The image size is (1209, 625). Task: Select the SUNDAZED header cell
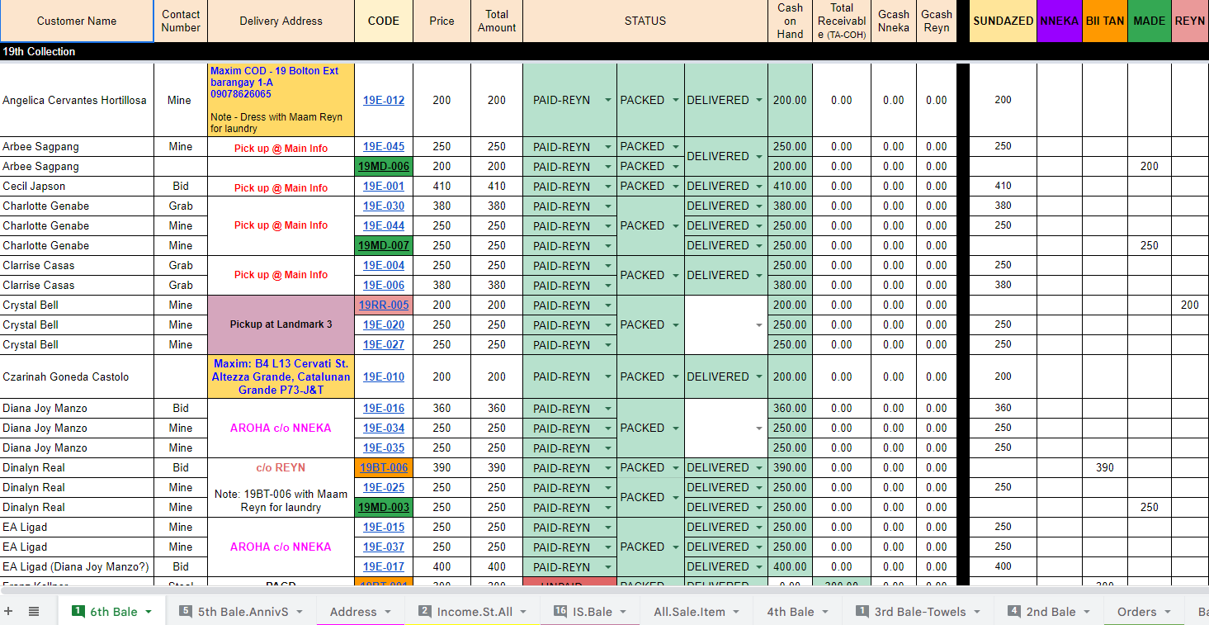[1003, 21]
